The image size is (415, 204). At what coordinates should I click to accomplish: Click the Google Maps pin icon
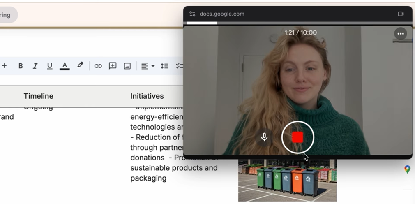click(407, 169)
